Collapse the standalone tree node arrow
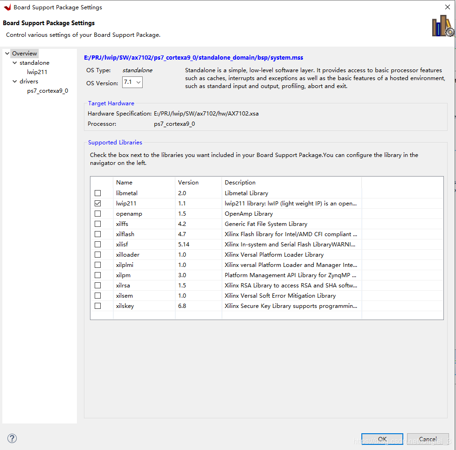The height and width of the screenshot is (450, 456). [x=14, y=63]
